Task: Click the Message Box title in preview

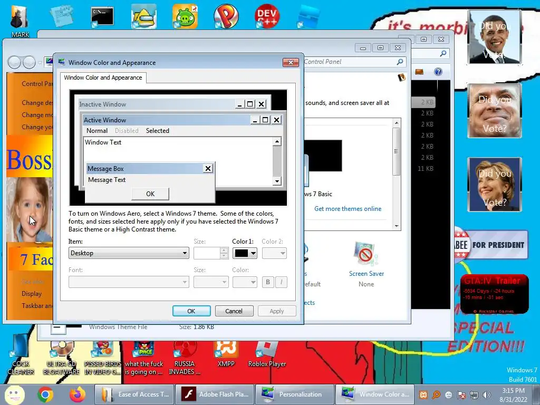Action: (x=105, y=169)
